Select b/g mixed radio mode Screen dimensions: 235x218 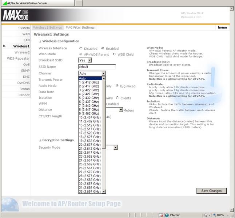point(117,86)
